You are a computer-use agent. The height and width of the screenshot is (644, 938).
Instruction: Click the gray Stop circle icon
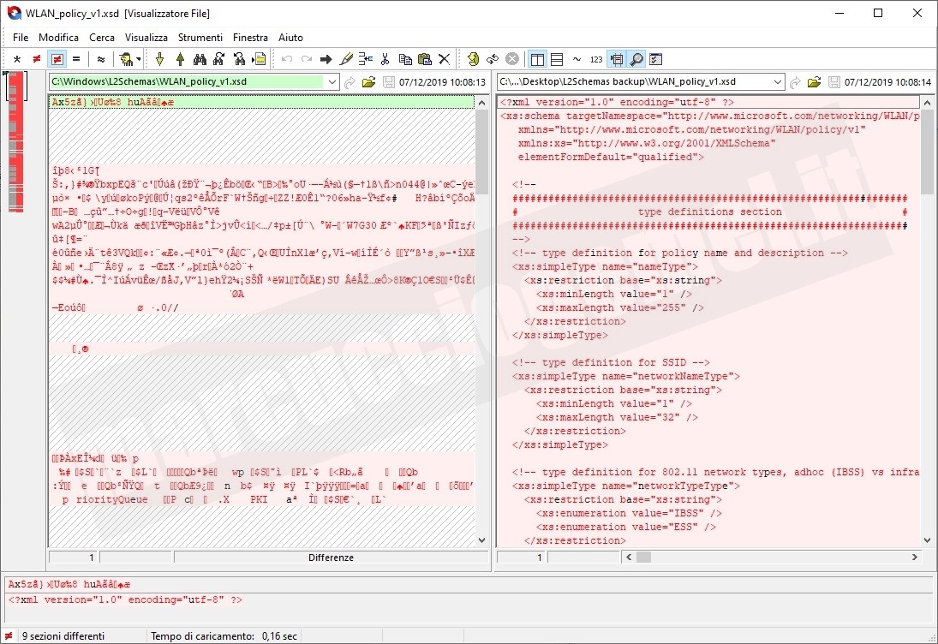[512, 59]
